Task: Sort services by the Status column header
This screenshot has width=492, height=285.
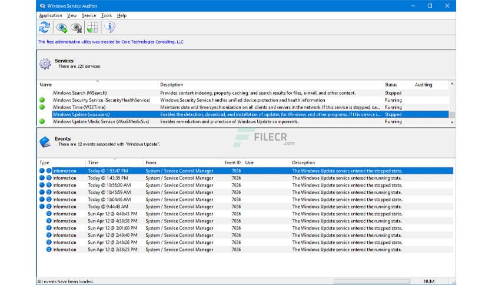Action: [x=398, y=85]
